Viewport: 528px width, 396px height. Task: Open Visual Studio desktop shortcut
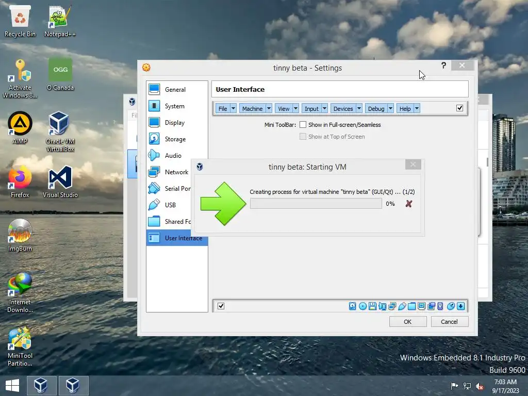(x=60, y=182)
